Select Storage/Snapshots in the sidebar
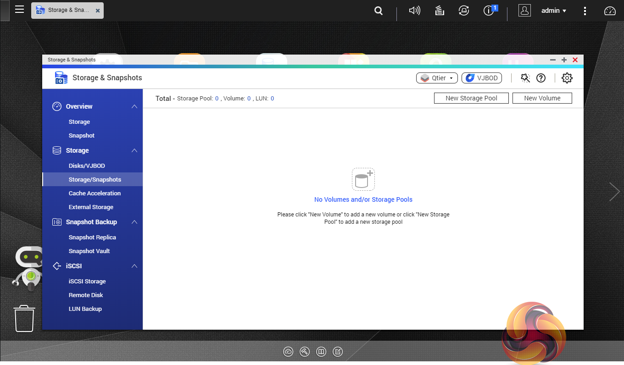The height and width of the screenshot is (365, 624). (x=95, y=180)
